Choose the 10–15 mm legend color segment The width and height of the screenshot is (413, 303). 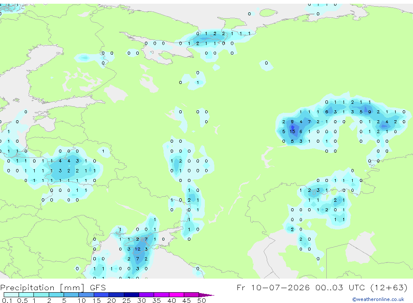[x=86, y=295]
